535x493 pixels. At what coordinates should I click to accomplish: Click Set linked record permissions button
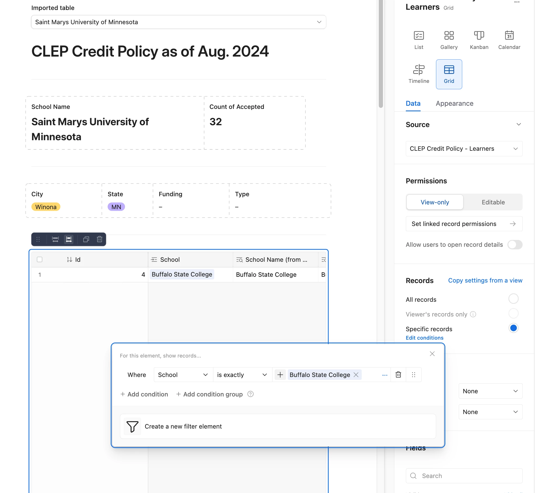point(464,224)
